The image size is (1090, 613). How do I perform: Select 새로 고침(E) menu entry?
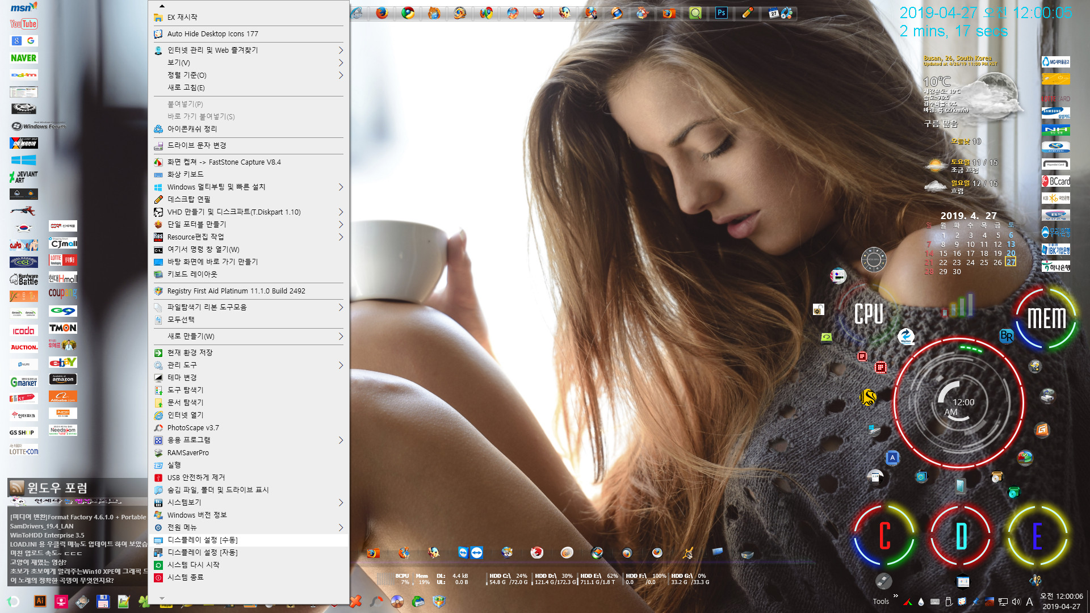[x=249, y=87]
